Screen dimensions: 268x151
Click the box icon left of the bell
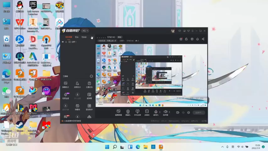[192, 39]
